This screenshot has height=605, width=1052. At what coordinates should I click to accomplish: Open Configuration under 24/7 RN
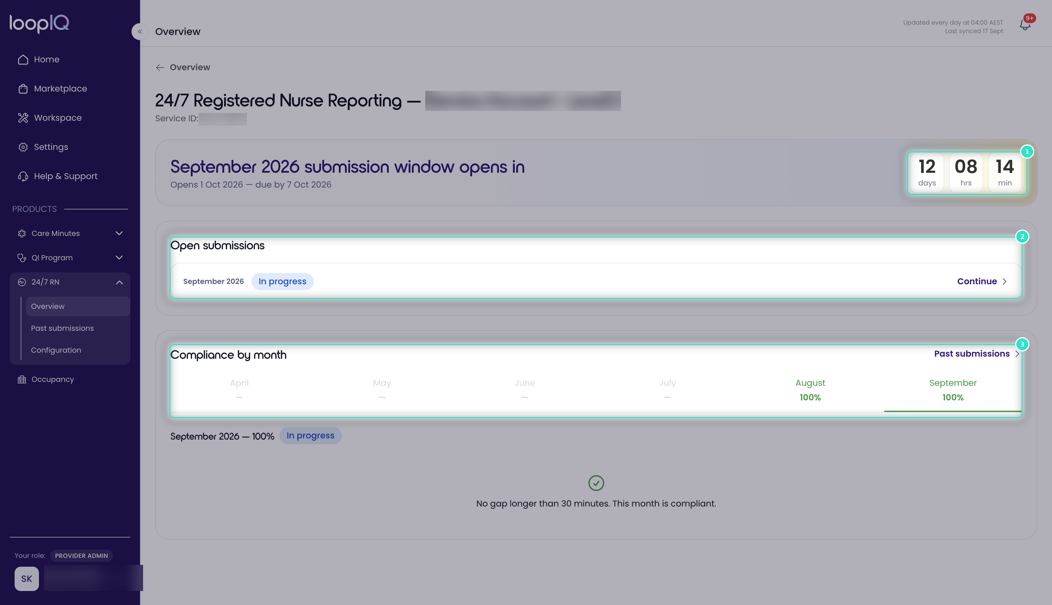pos(78,350)
